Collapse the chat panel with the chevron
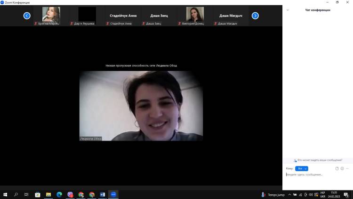Viewport: 353px width, 199px height. coord(288,9)
